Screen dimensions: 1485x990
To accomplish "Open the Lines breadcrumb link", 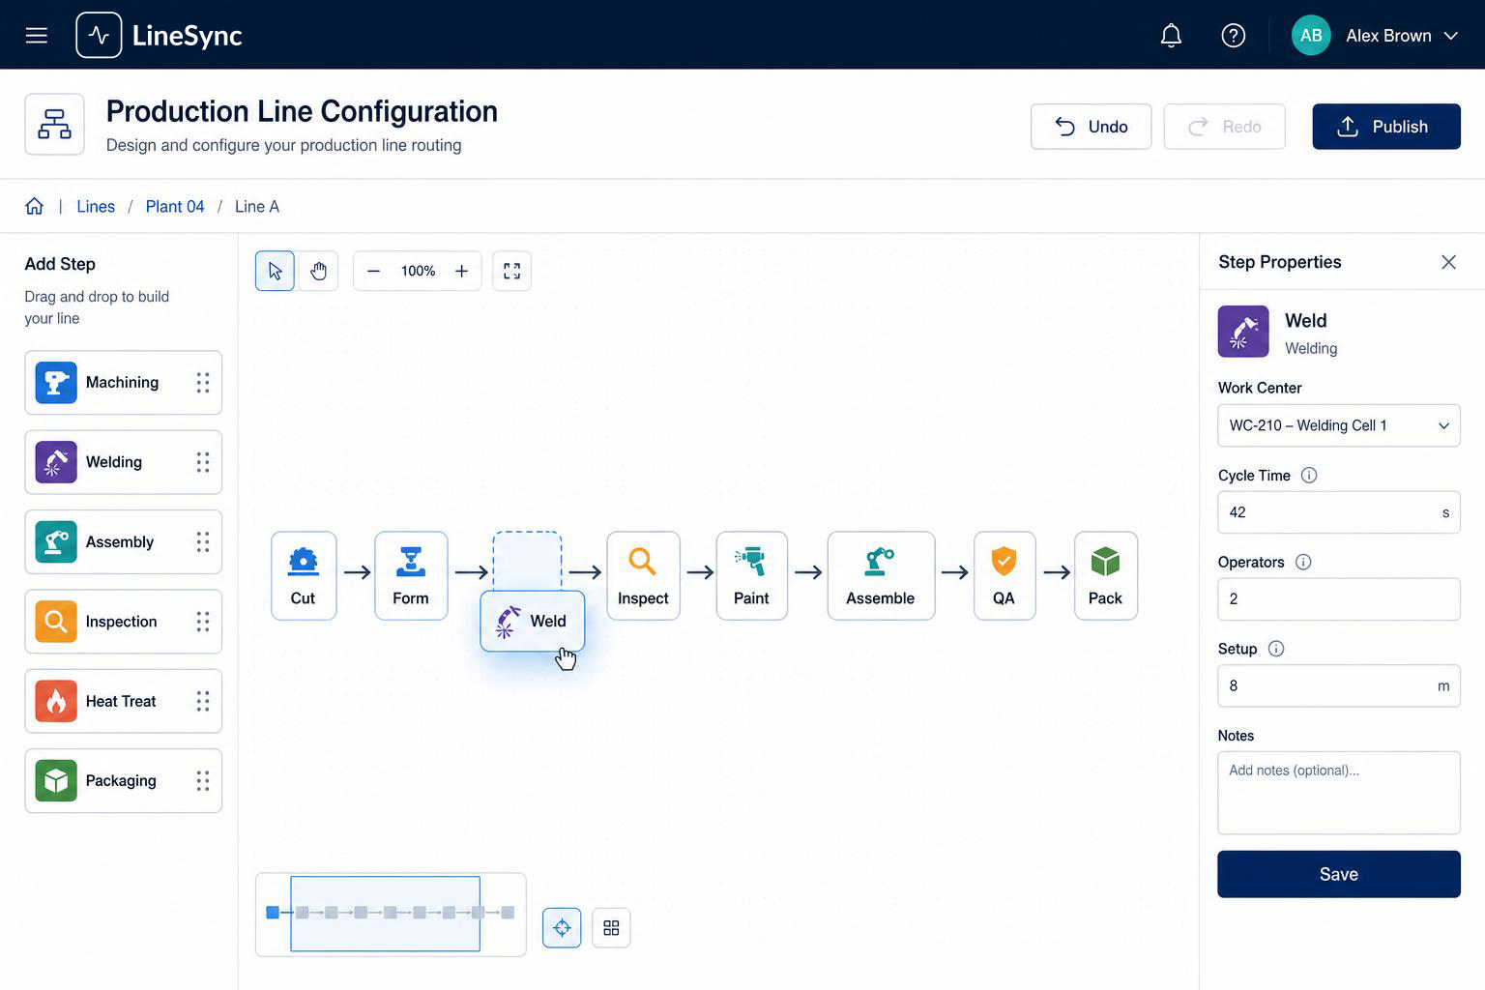I will tap(96, 206).
